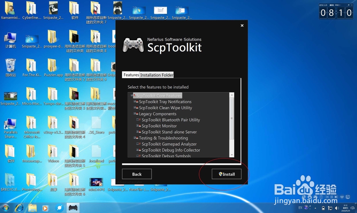Launch Internet Explorer from taskbar
The width and height of the screenshot is (357, 213).
click(19, 208)
